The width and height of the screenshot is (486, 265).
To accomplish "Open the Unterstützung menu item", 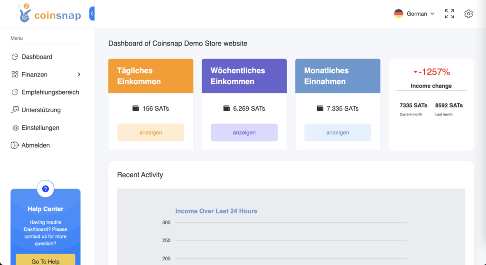I will [41, 110].
